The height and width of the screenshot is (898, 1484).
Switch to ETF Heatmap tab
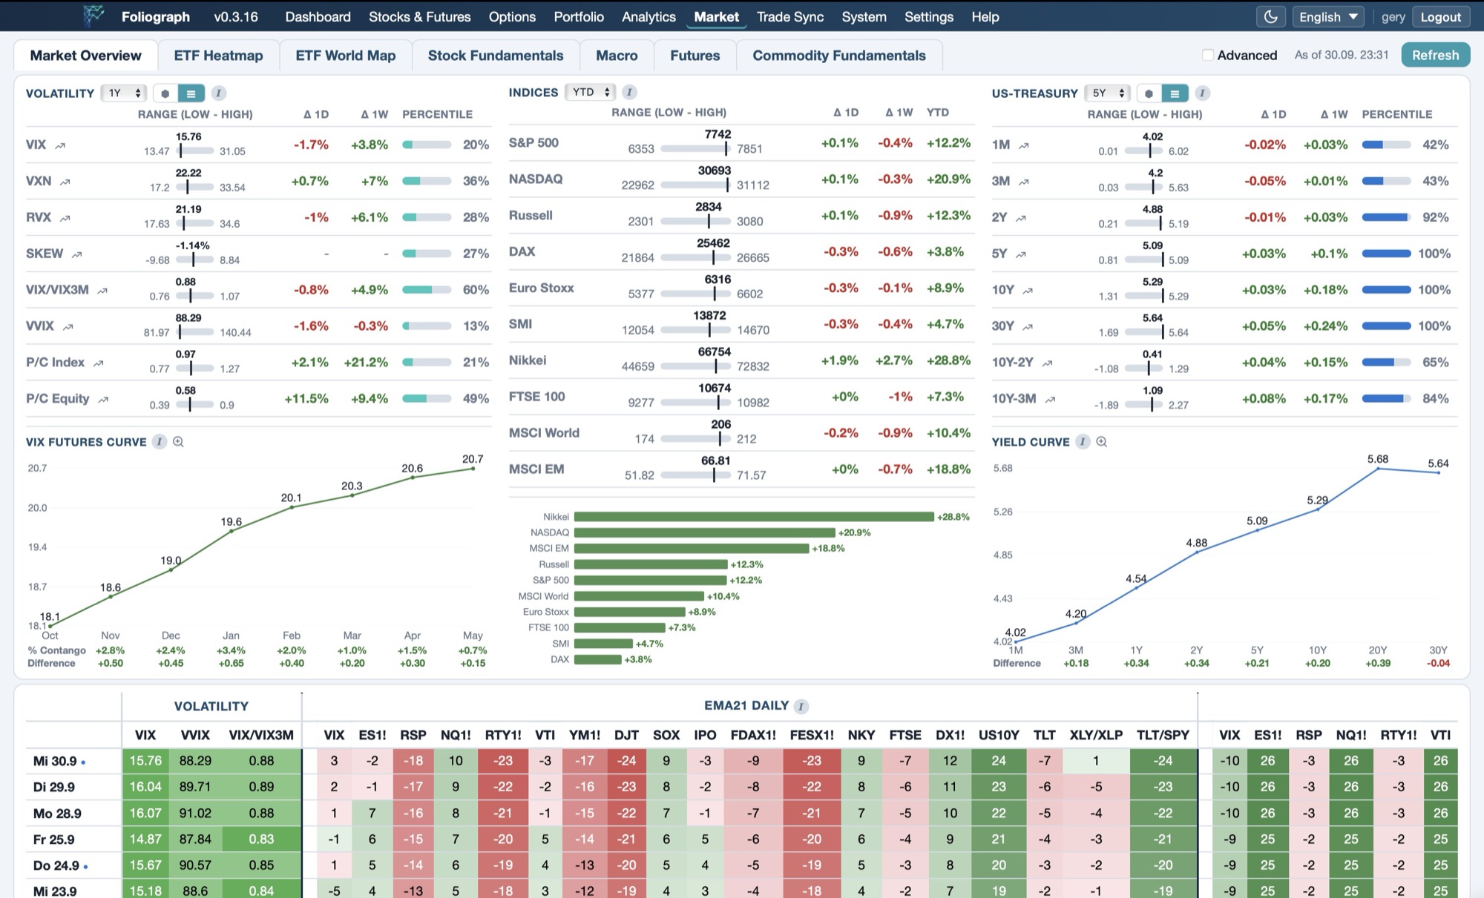218,56
